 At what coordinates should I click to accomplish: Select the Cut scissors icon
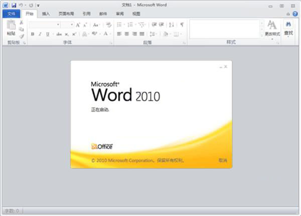click(x=22, y=23)
